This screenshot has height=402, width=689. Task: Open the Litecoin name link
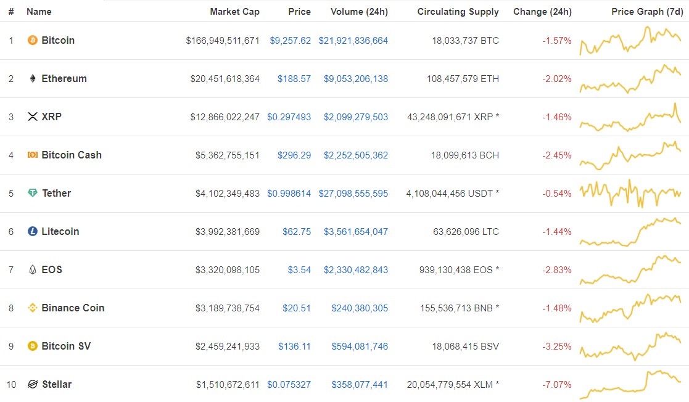[60, 232]
